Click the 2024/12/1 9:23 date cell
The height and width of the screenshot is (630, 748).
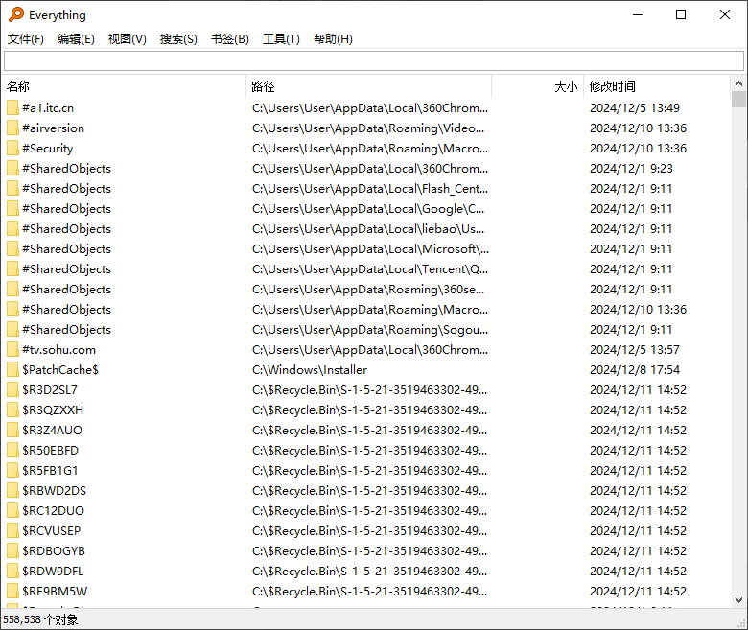coord(631,169)
